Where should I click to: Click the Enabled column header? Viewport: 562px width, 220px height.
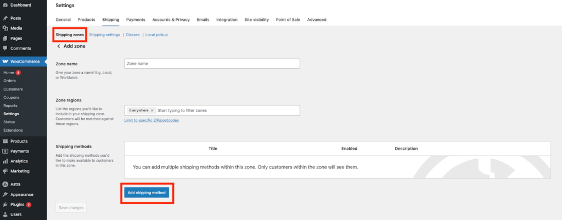(x=350, y=148)
